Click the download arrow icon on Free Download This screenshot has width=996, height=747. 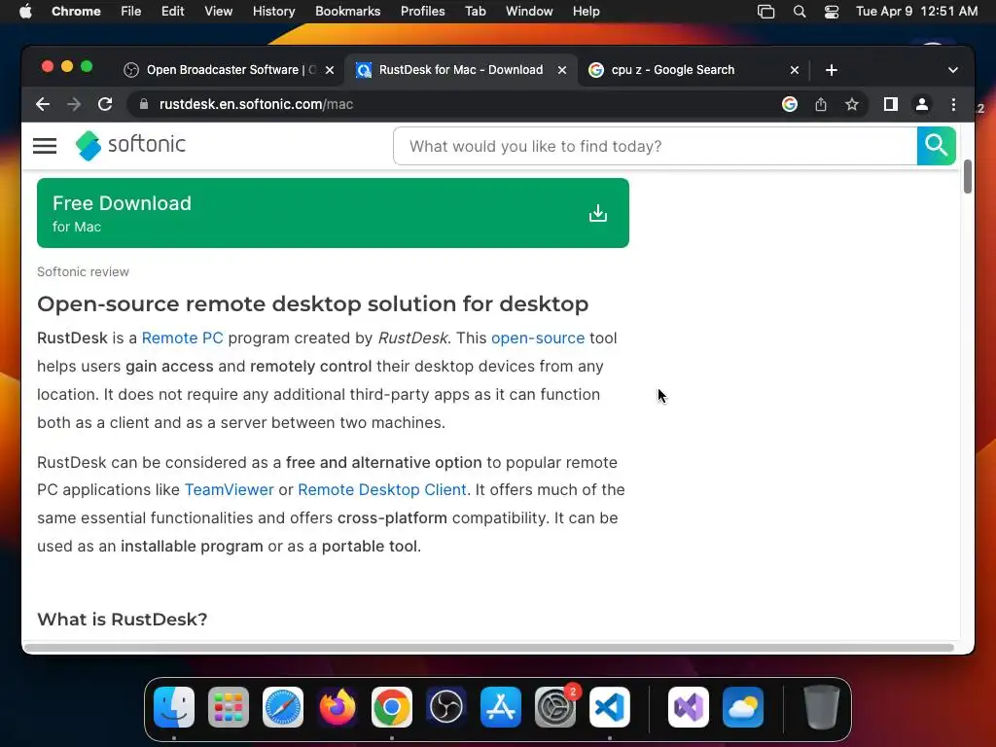point(598,213)
